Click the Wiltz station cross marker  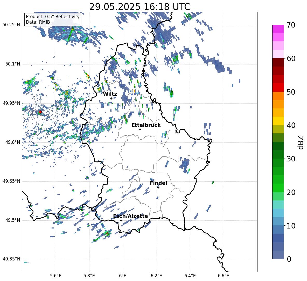(111, 98)
